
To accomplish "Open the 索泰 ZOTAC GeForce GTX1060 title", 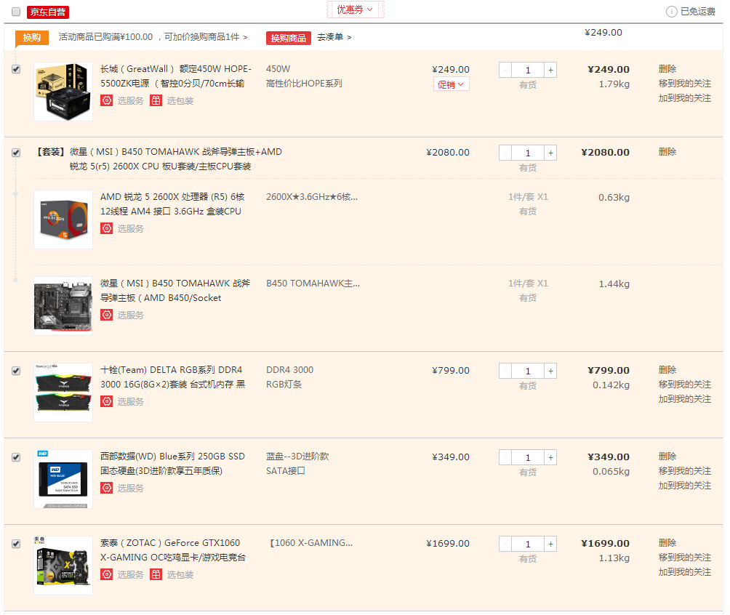I will 173,550.
